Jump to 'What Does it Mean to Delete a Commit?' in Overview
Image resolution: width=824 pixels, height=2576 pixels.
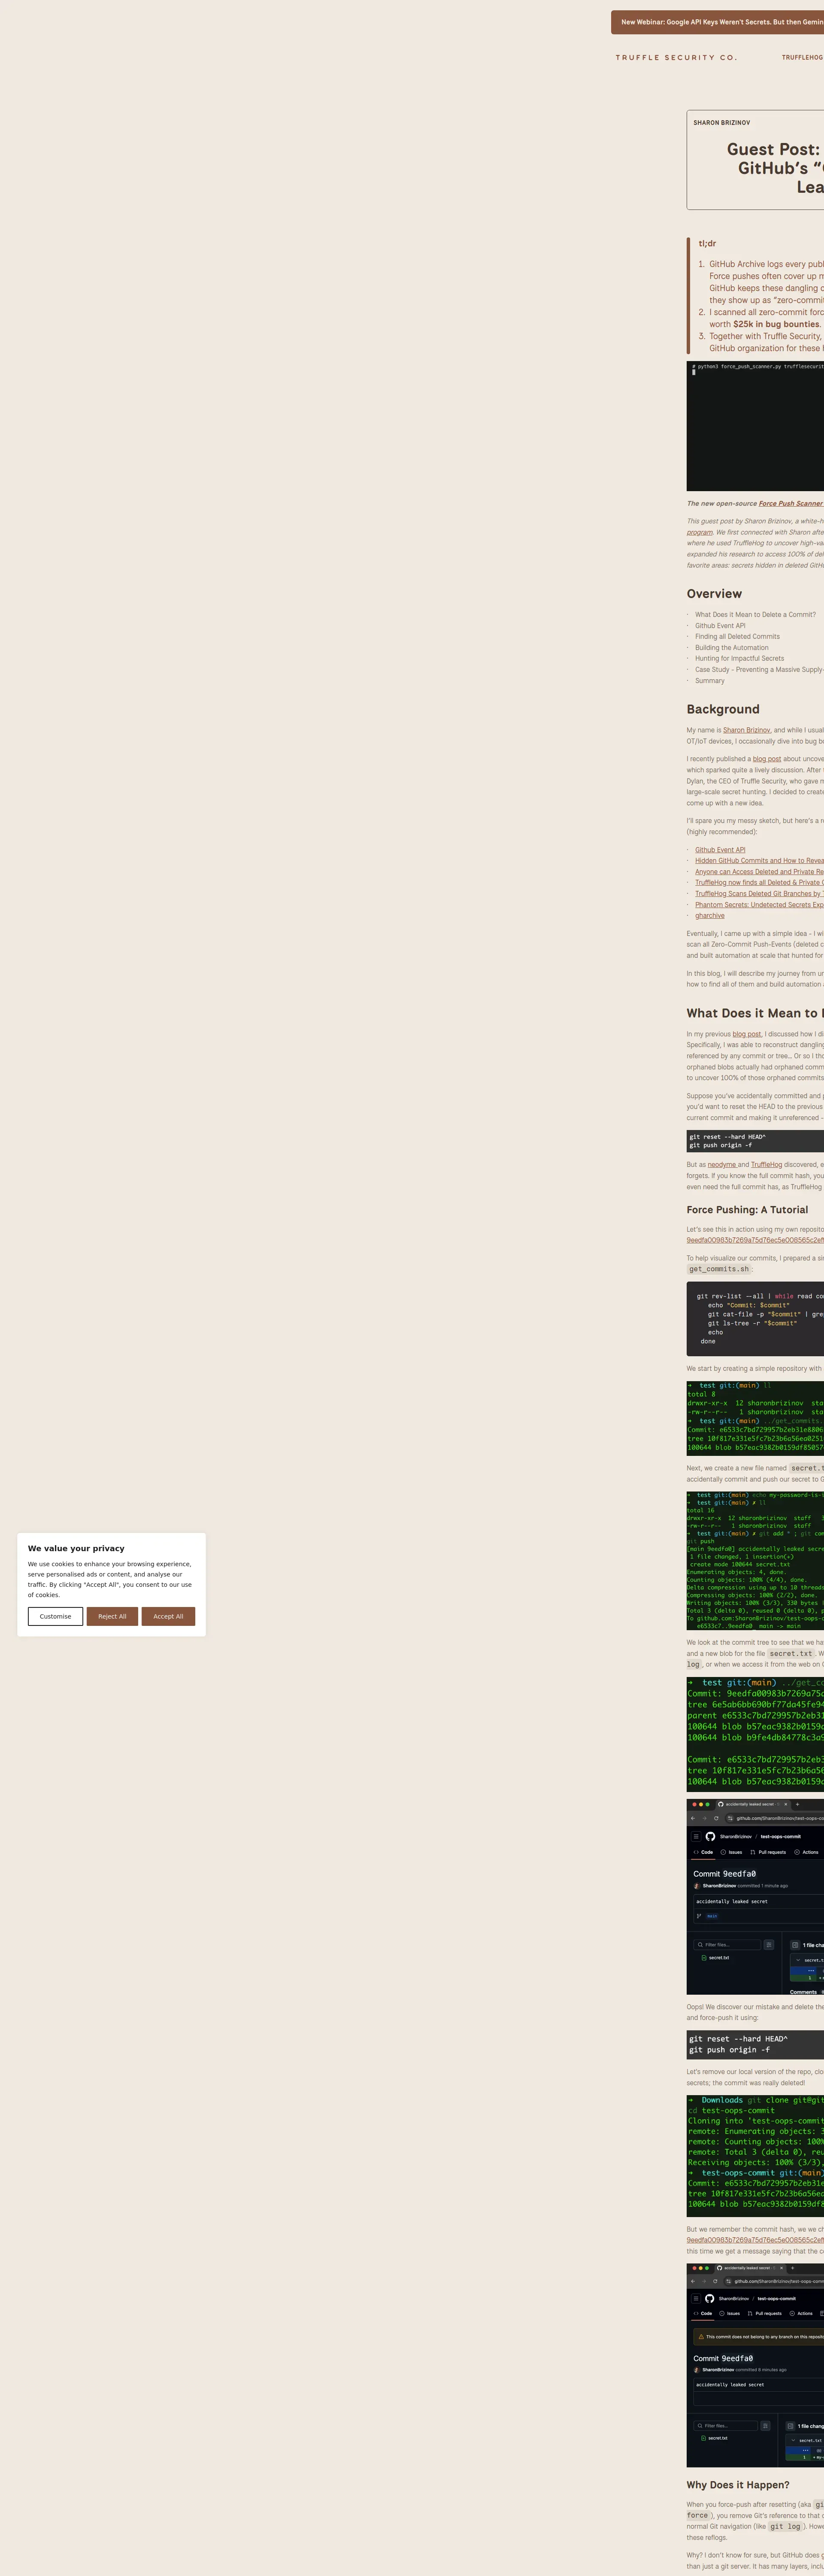755,615
